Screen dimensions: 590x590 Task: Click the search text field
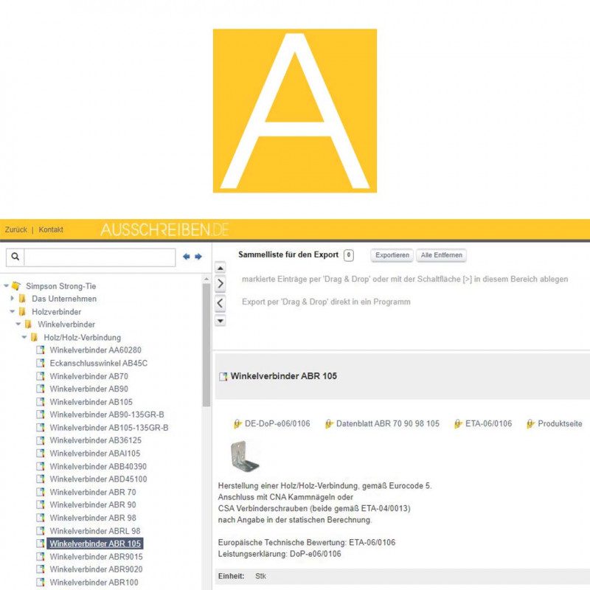(100, 257)
